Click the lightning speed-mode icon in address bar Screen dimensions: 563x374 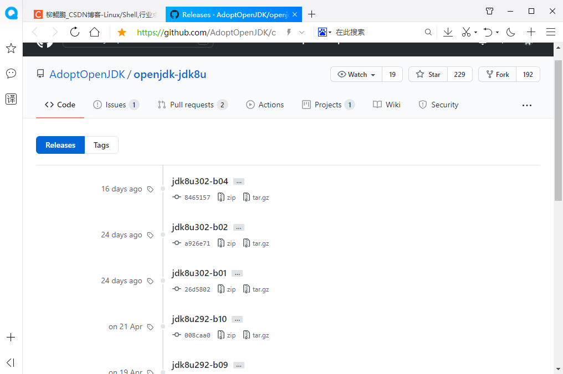(x=289, y=32)
